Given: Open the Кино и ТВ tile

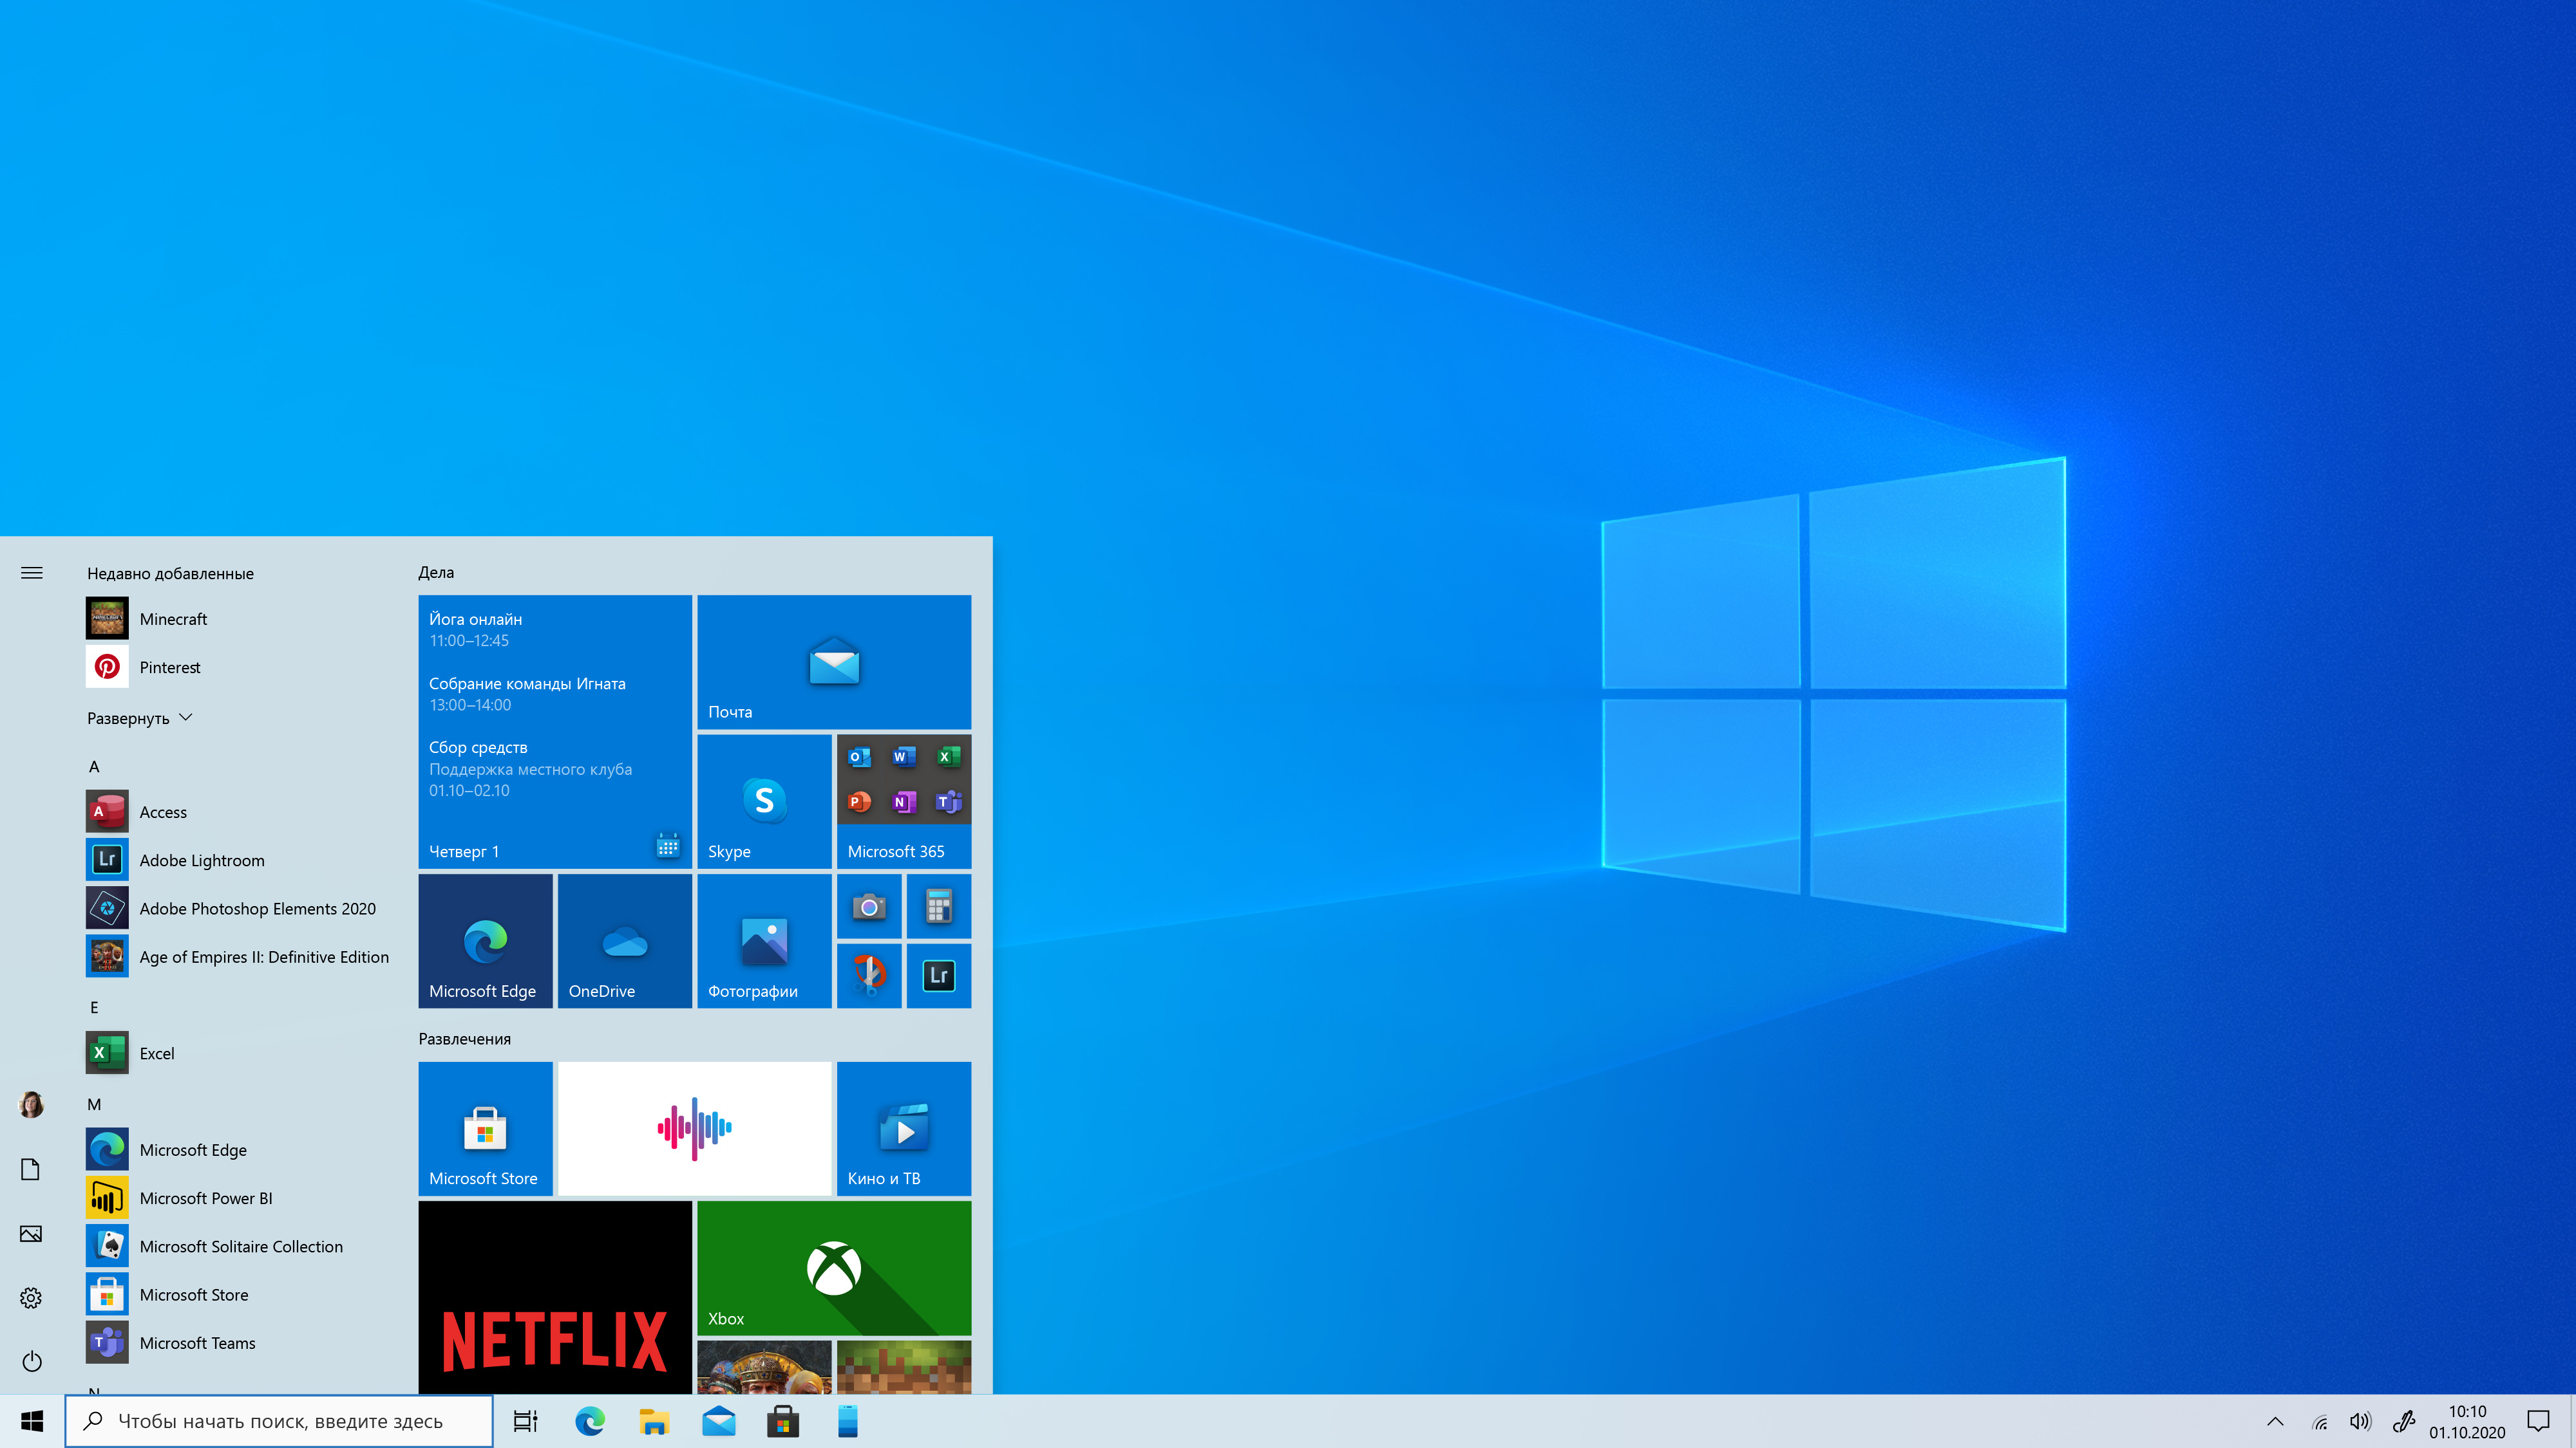Looking at the screenshot, I should [903, 1128].
